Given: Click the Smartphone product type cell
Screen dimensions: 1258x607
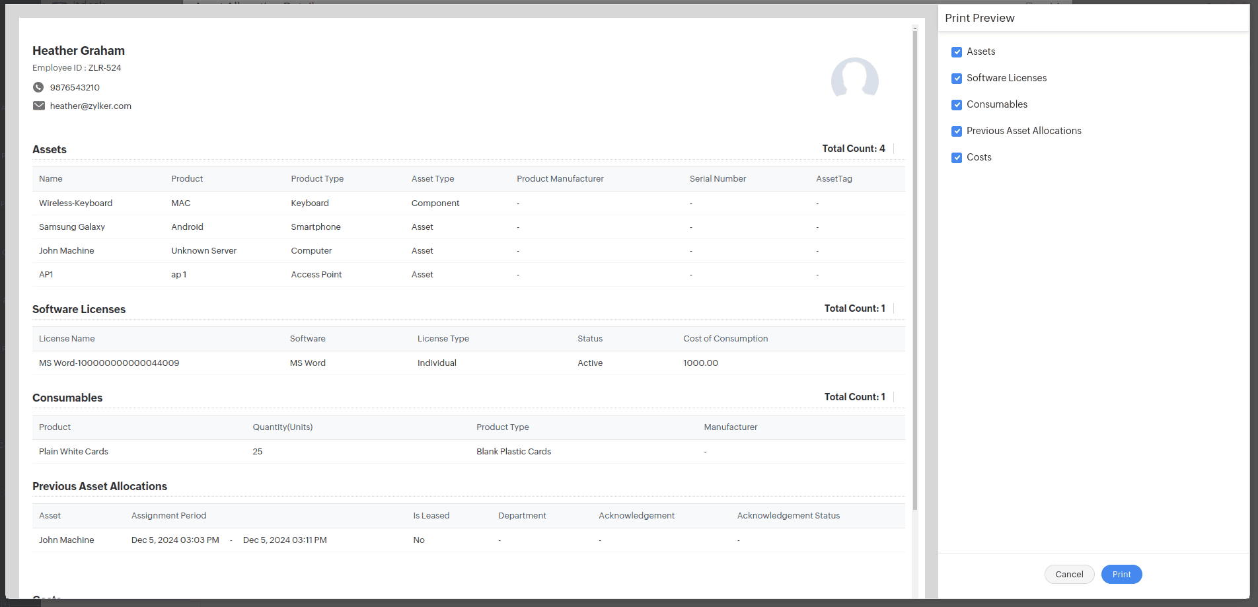Looking at the screenshot, I should click(x=316, y=227).
